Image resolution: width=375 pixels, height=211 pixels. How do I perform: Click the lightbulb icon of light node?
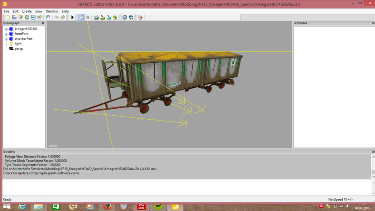pyautogui.click(x=11, y=44)
